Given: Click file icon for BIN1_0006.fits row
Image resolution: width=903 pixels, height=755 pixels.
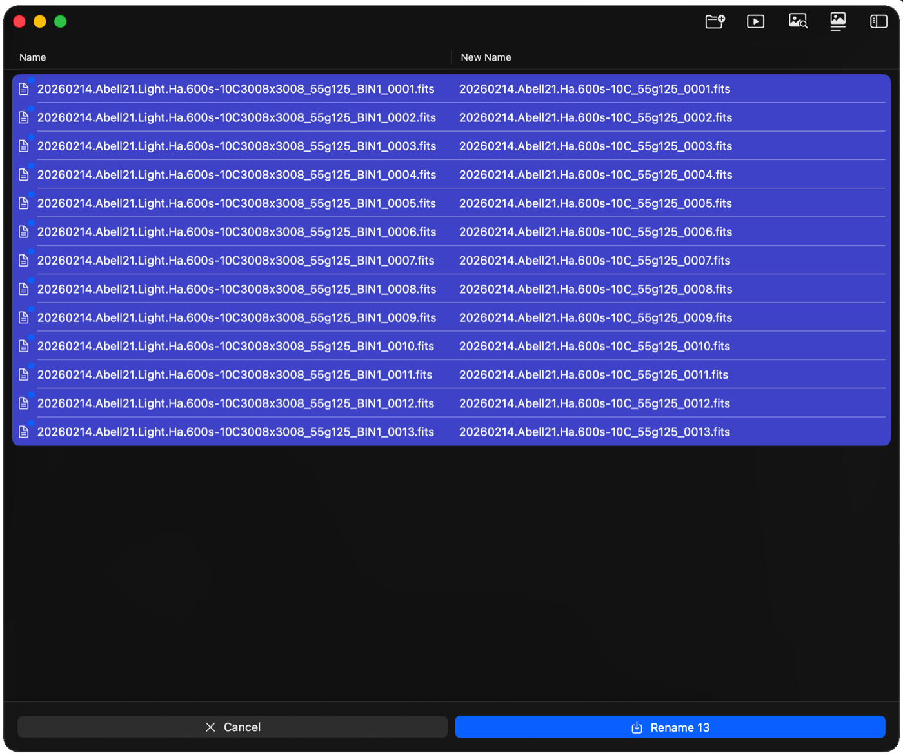Looking at the screenshot, I should 24,232.
